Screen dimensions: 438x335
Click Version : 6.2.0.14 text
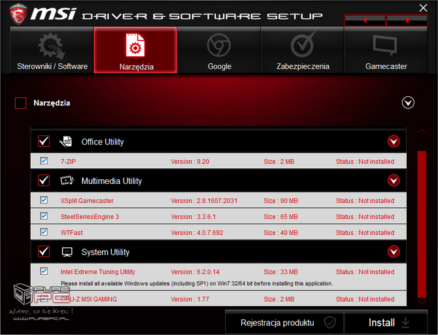[x=195, y=272]
